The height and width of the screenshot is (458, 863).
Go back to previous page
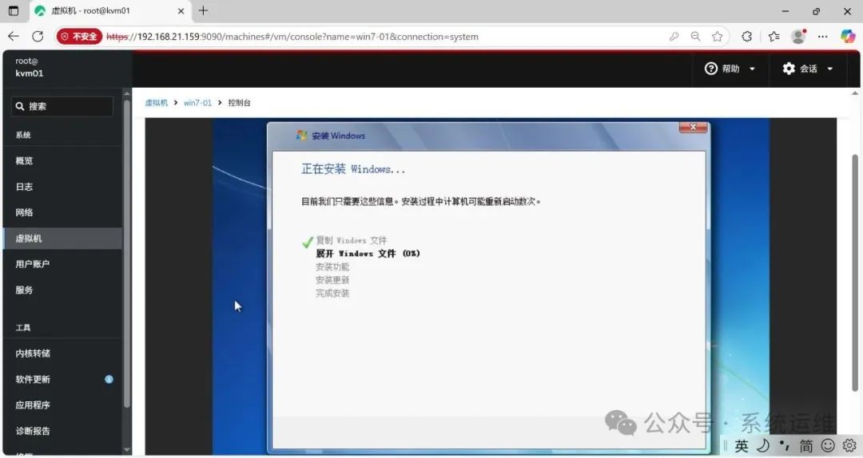[14, 36]
